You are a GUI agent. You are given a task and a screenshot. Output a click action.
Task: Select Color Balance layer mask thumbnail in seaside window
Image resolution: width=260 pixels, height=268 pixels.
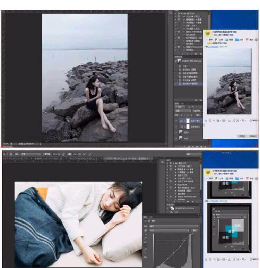pos(188,121)
